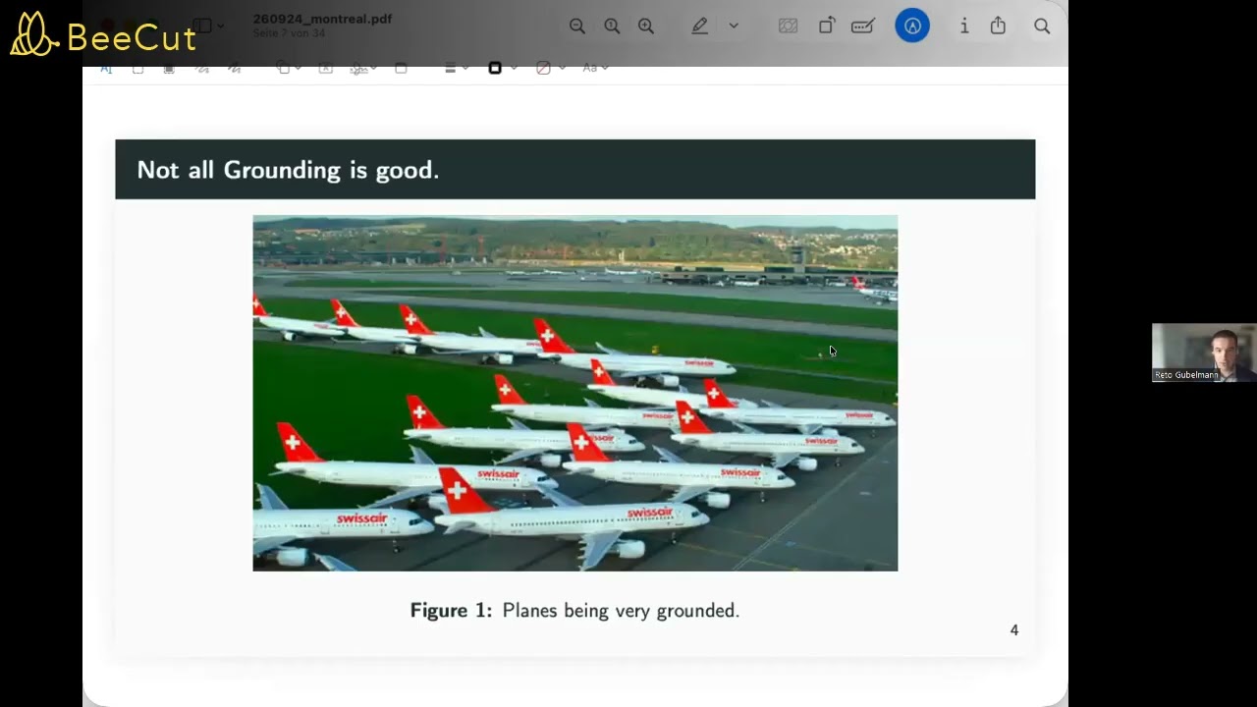
Task: Open the form filling tool
Action: tap(862, 27)
